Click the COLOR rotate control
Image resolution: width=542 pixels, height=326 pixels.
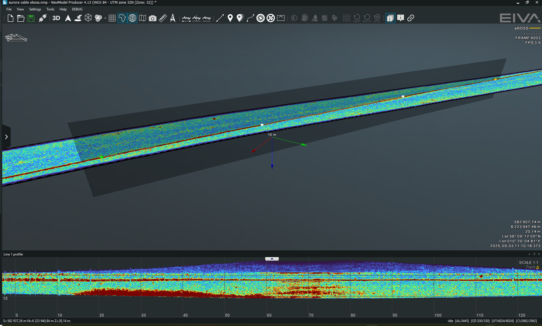pyautogui.click(x=357, y=18)
